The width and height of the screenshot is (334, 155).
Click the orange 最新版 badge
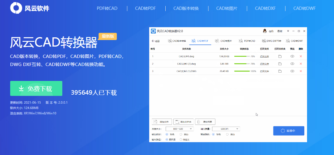(x=108, y=36)
